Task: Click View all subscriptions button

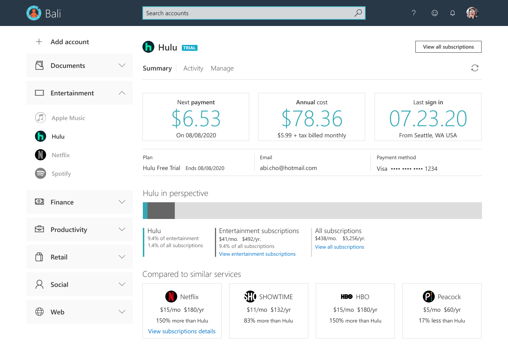Action: tap(448, 47)
